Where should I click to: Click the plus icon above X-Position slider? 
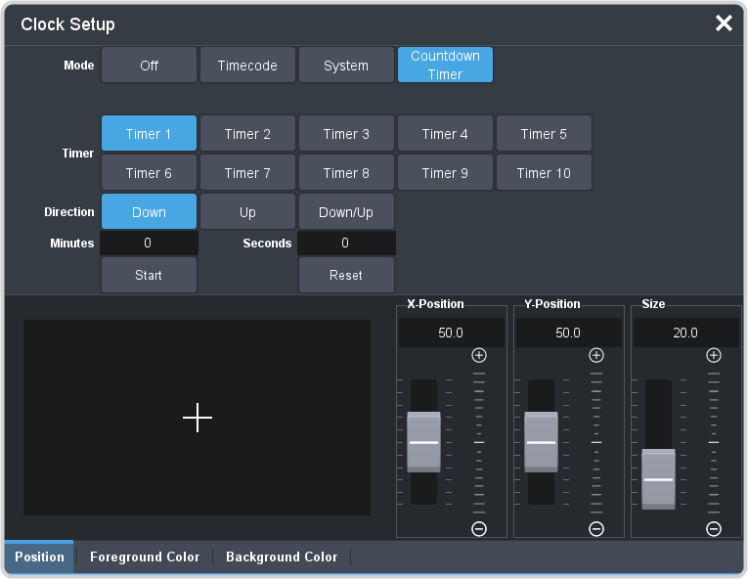[479, 355]
